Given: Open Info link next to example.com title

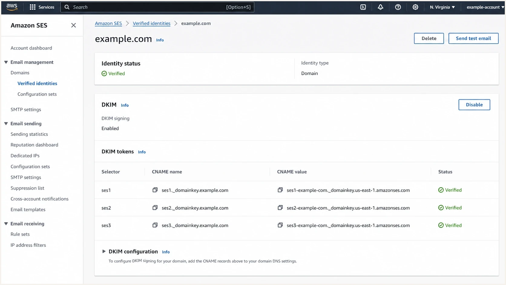Looking at the screenshot, I should [x=160, y=40].
